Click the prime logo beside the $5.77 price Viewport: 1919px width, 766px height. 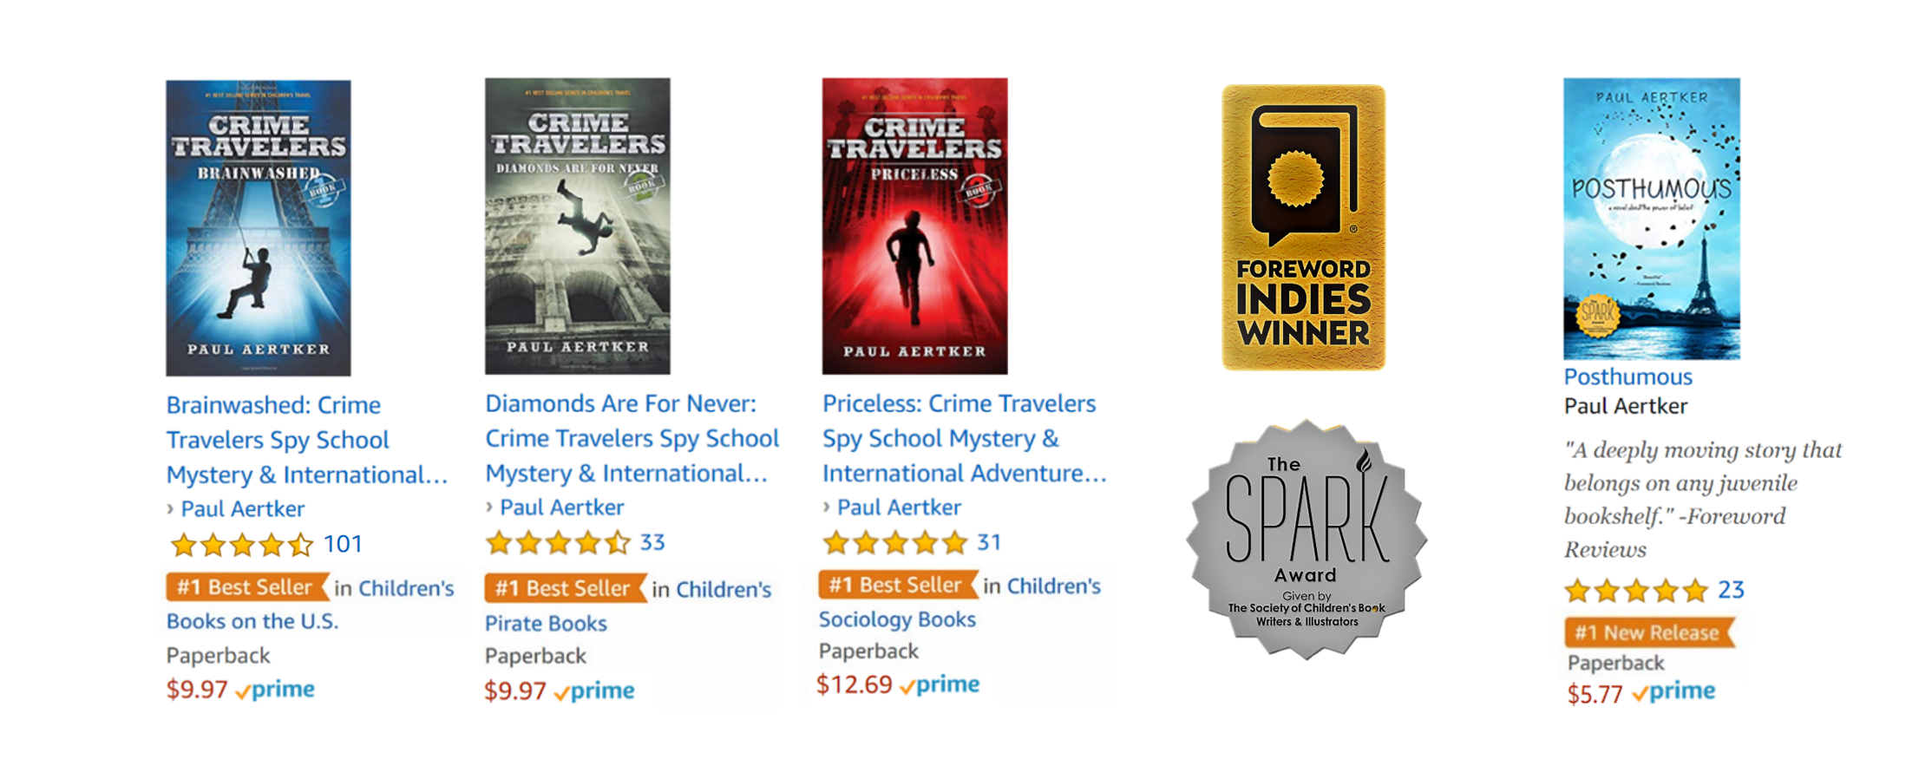(x=1673, y=691)
